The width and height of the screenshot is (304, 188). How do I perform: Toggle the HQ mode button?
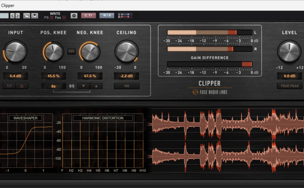tap(127, 86)
